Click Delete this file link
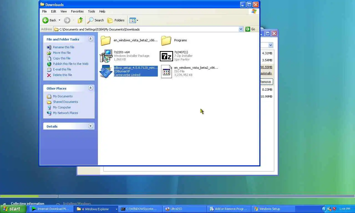 62,75
